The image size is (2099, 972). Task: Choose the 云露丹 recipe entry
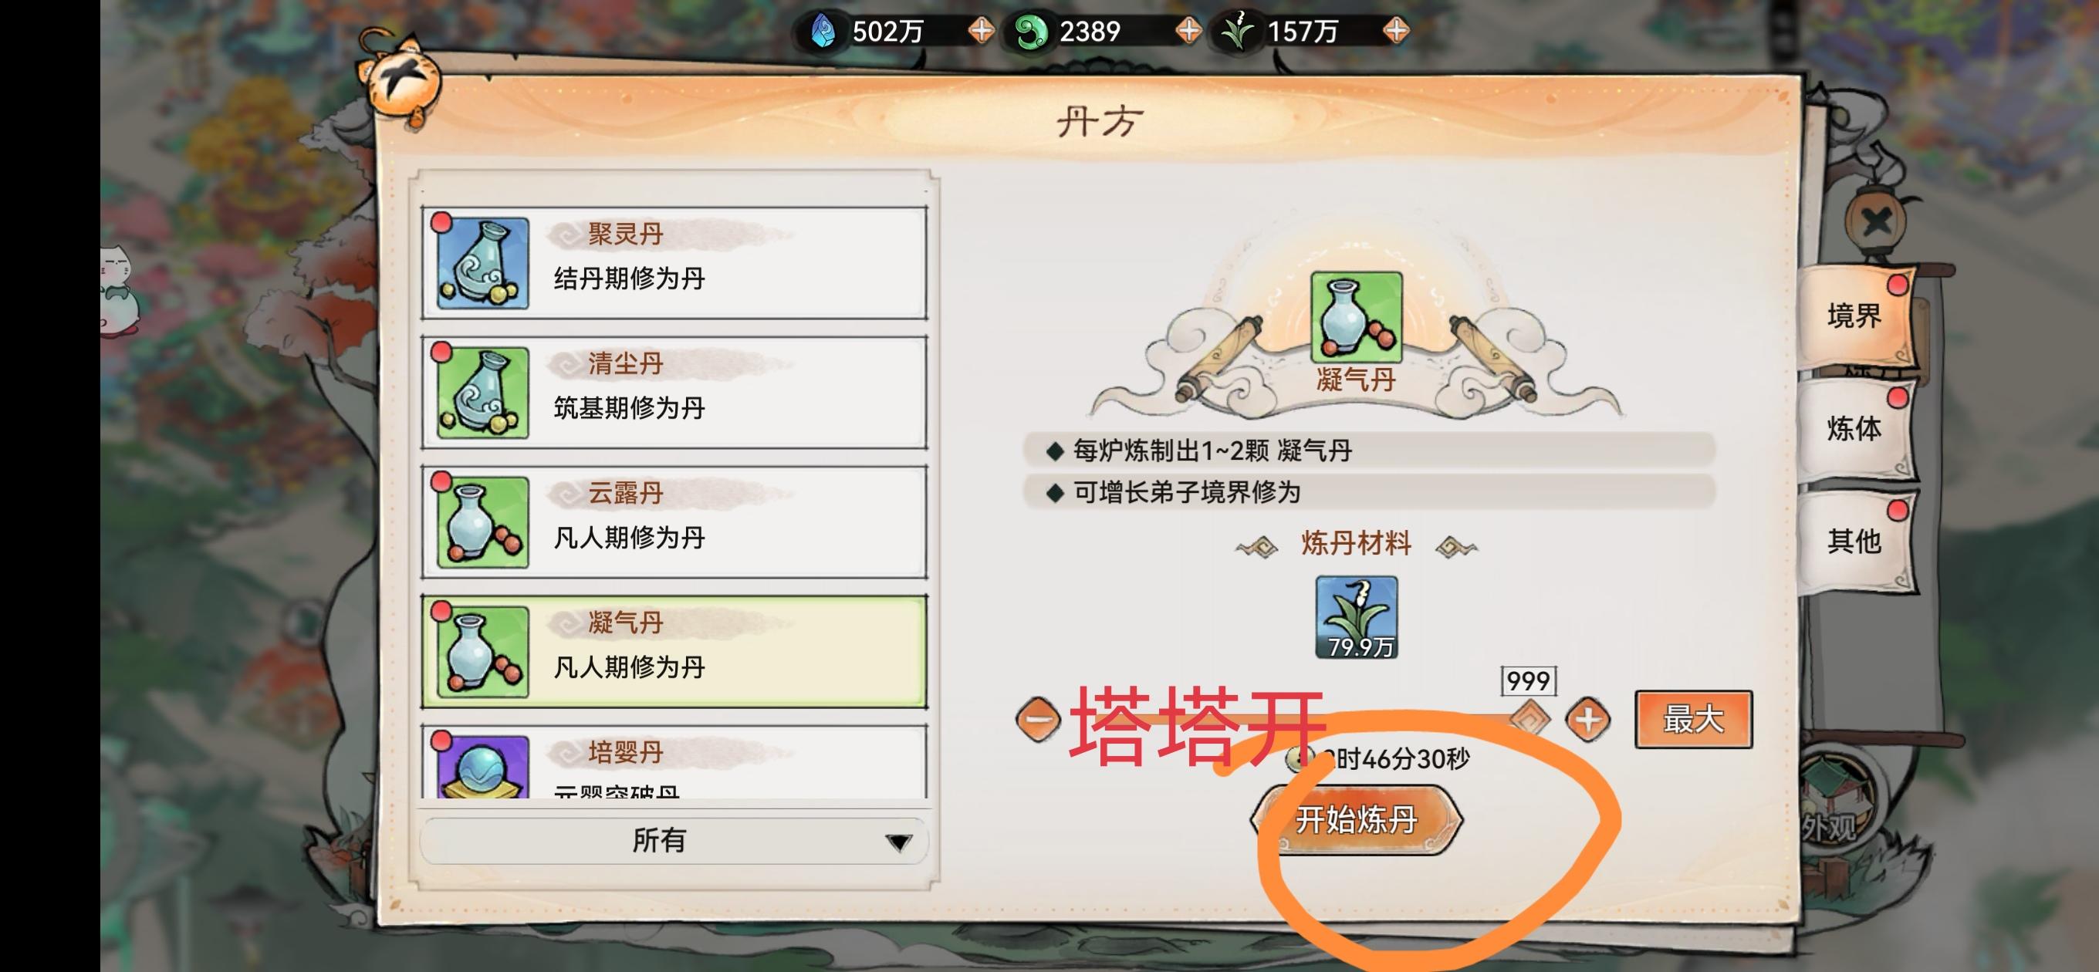pos(674,522)
